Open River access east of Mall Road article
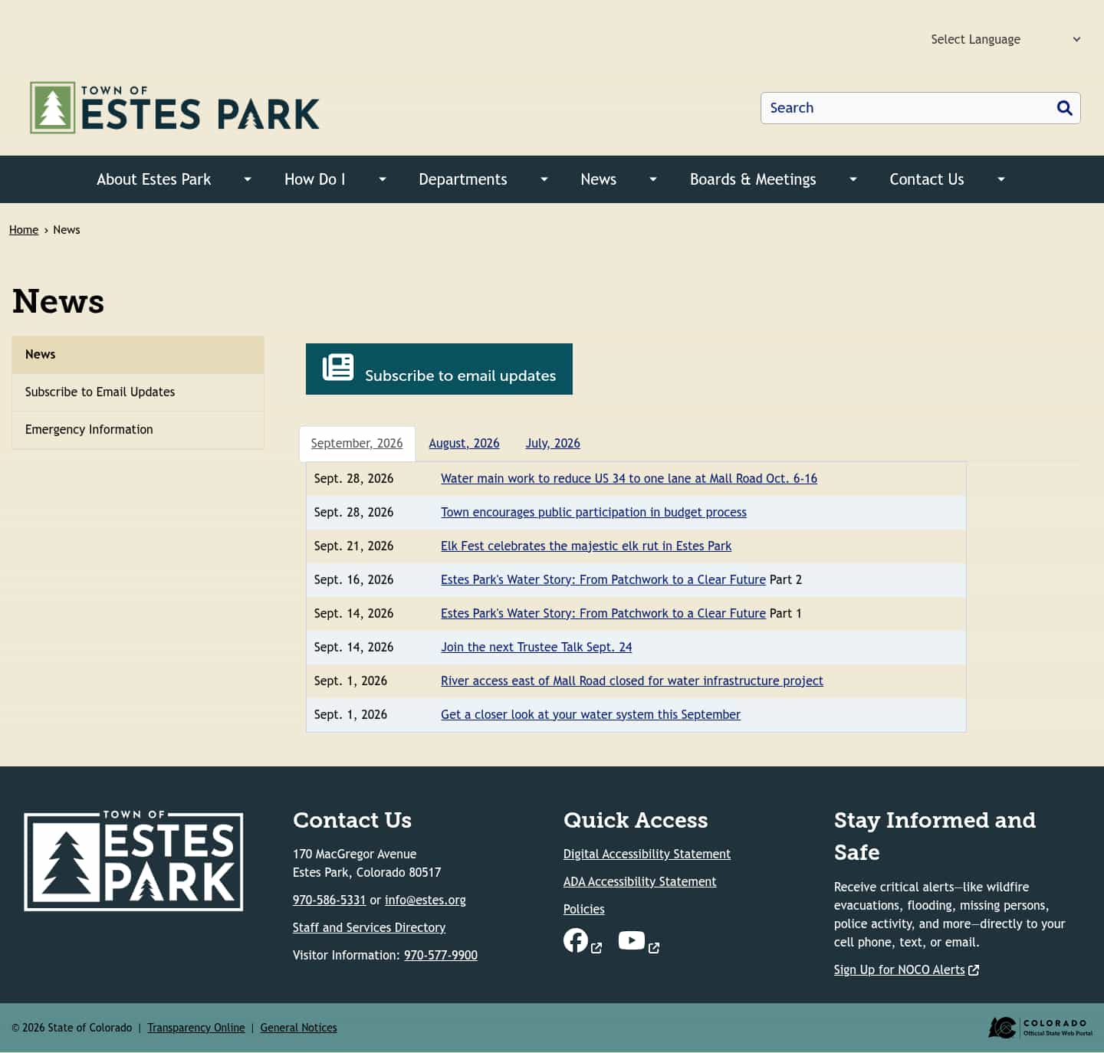This screenshot has width=1104, height=1053. pos(632,681)
